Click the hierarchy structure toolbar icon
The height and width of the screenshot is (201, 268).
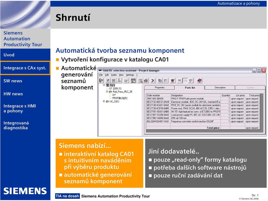tap(133, 80)
